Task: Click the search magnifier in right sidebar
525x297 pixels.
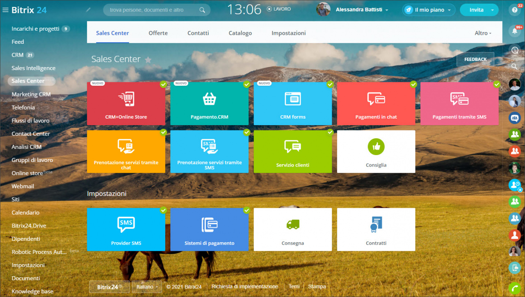Action: click(x=515, y=66)
